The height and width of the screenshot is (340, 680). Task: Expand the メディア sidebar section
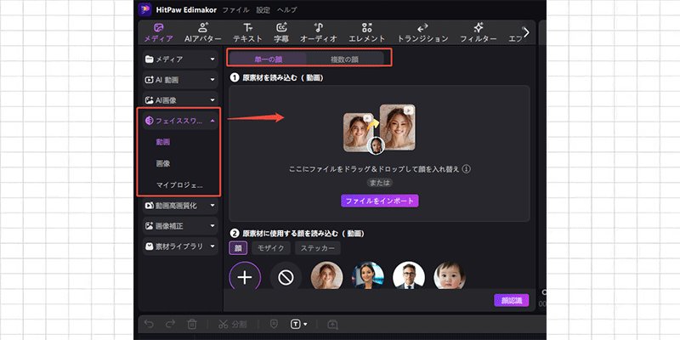click(x=180, y=59)
